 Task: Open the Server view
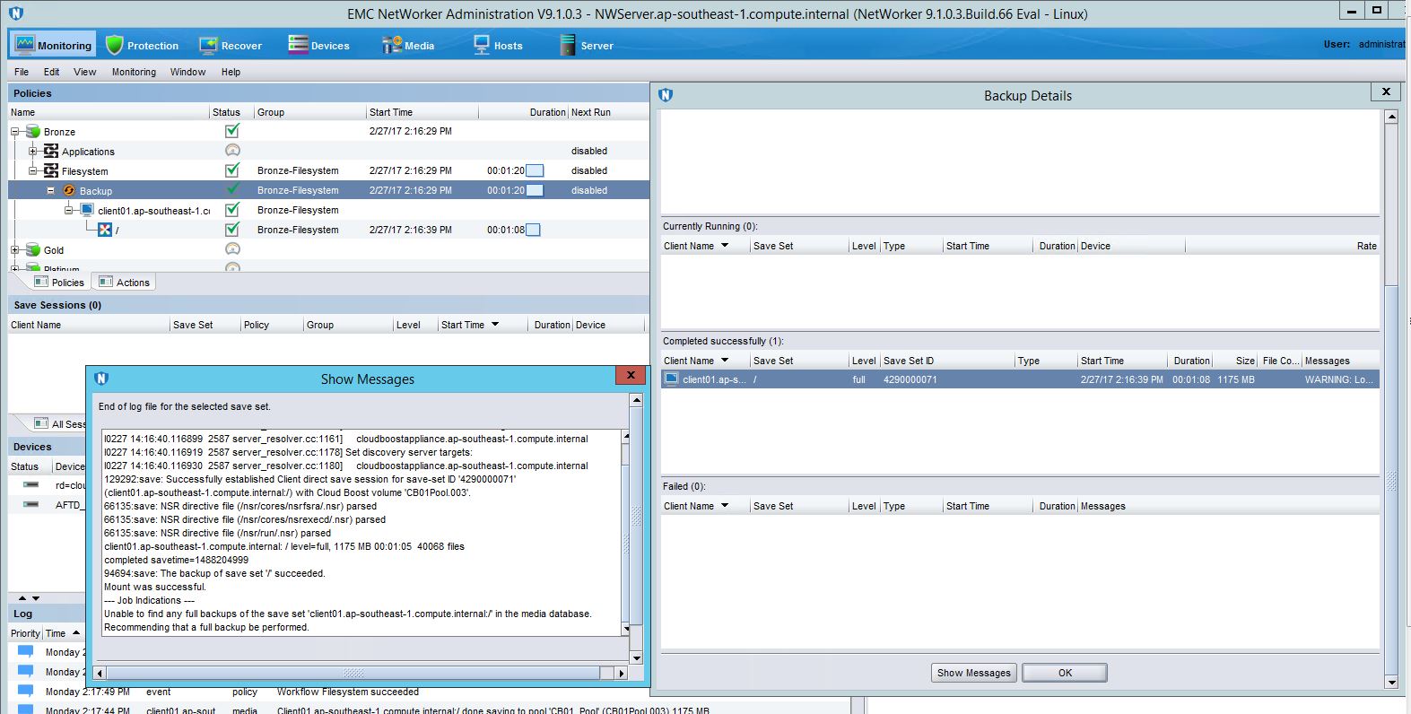[586, 45]
